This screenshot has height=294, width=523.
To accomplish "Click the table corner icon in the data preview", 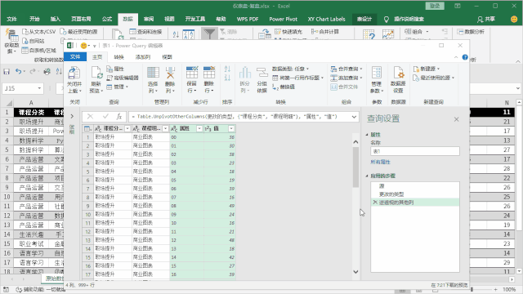I will 87,129.
